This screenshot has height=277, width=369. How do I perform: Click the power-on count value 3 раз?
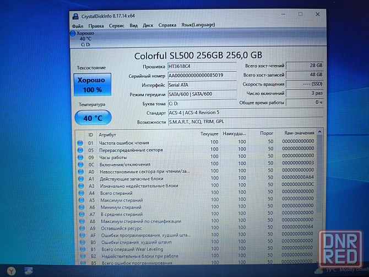click(x=305, y=93)
